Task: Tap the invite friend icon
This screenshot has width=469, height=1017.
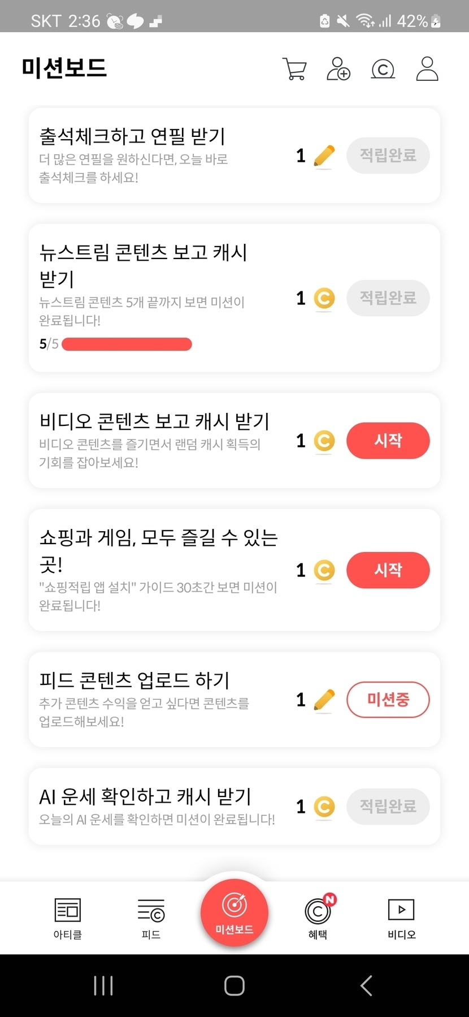Action: pyautogui.click(x=338, y=69)
